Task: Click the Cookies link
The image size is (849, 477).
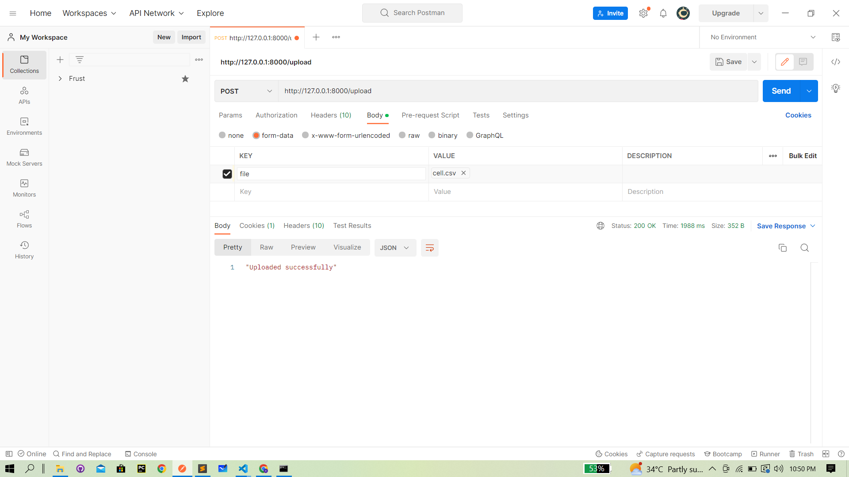Action: (x=798, y=115)
